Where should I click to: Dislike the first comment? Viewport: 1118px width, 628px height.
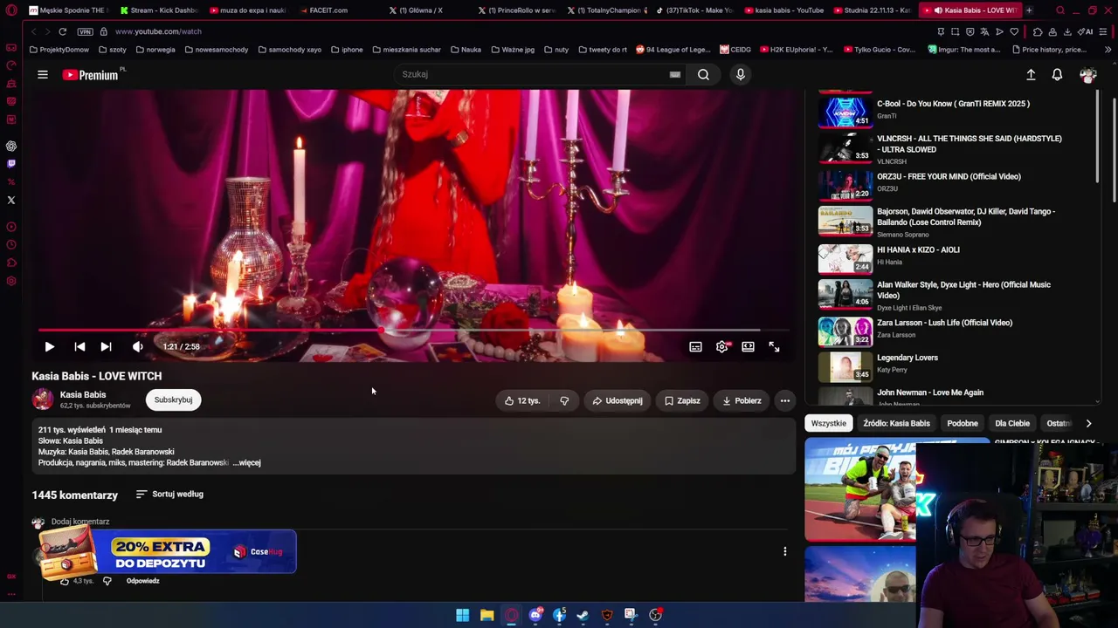(x=107, y=581)
